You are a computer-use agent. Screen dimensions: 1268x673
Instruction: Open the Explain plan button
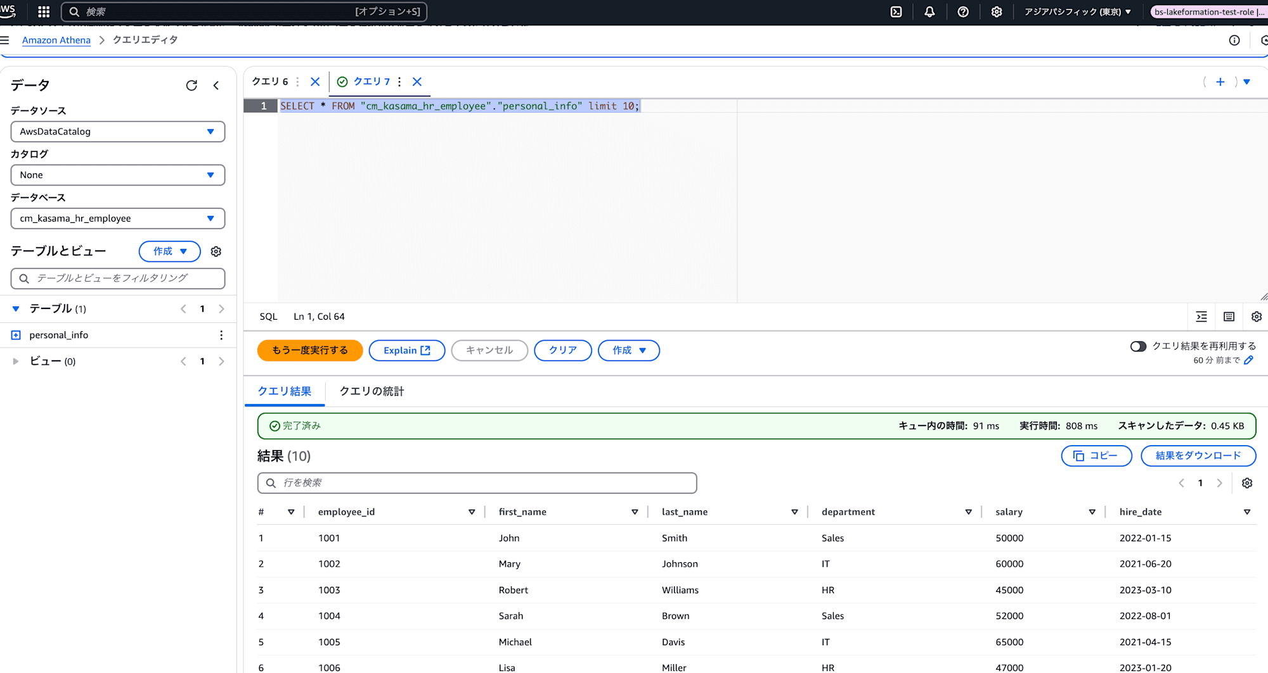click(407, 350)
